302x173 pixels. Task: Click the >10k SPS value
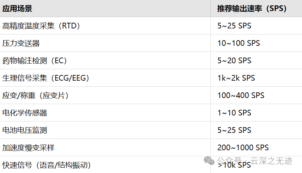coord(234,165)
